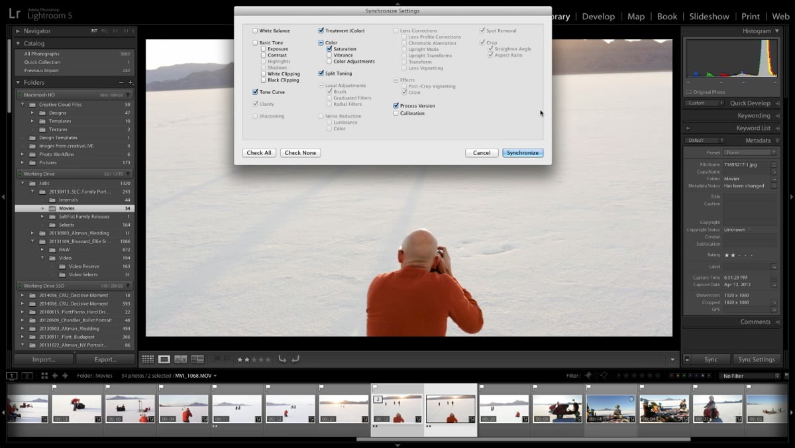The image size is (795, 448).
Task: Switch to Loupe view icon
Action: [x=164, y=359]
